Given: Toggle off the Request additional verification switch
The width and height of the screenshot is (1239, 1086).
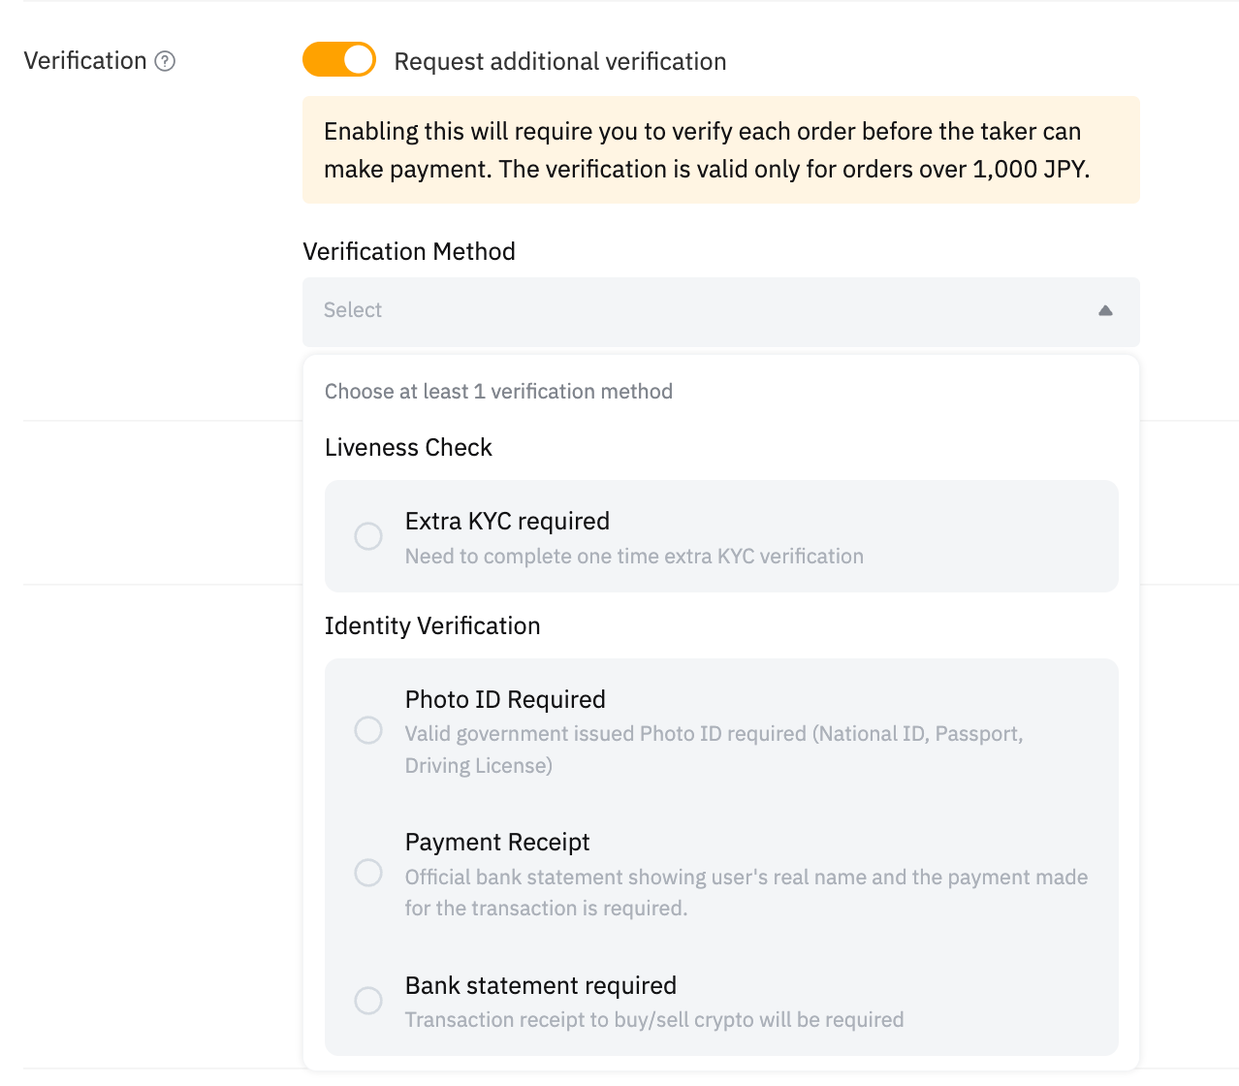Looking at the screenshot, I should [x=339, y=60].
